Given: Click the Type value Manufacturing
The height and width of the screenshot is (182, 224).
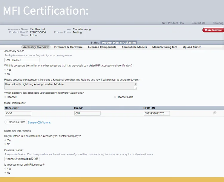Looking at the screenshot, I should point(82,29).
